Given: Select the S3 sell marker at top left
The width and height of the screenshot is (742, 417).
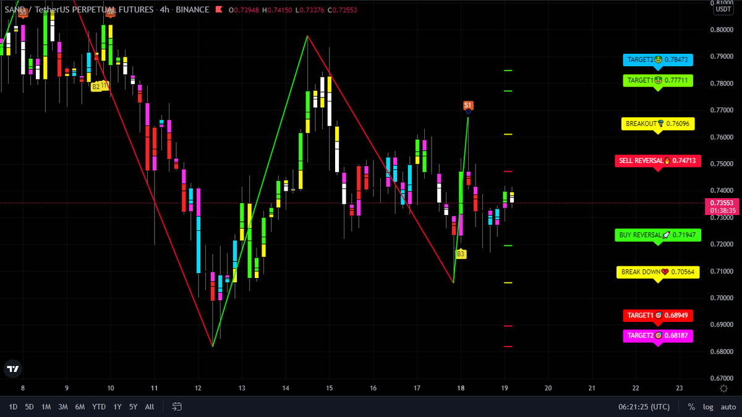Looking at the screenshot, I should tap(22, 12).
